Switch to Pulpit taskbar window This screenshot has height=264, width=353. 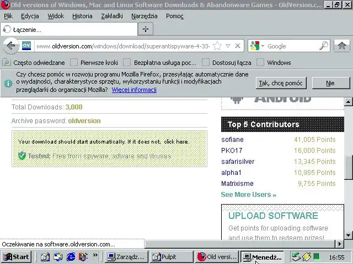coord(172,257)
